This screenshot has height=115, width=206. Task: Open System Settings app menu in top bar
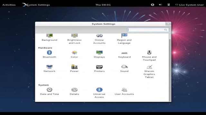point(36,5)
